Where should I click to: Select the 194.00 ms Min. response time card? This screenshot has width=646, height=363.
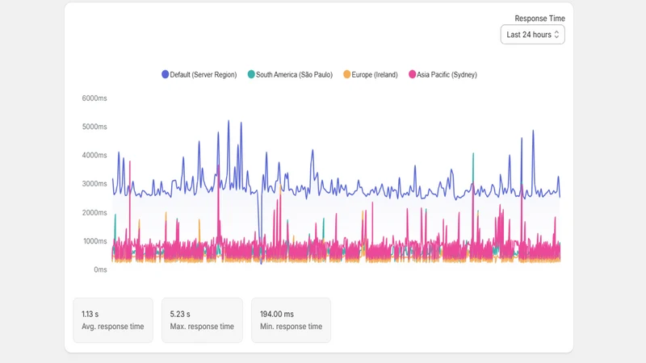[x=291, y=320]
